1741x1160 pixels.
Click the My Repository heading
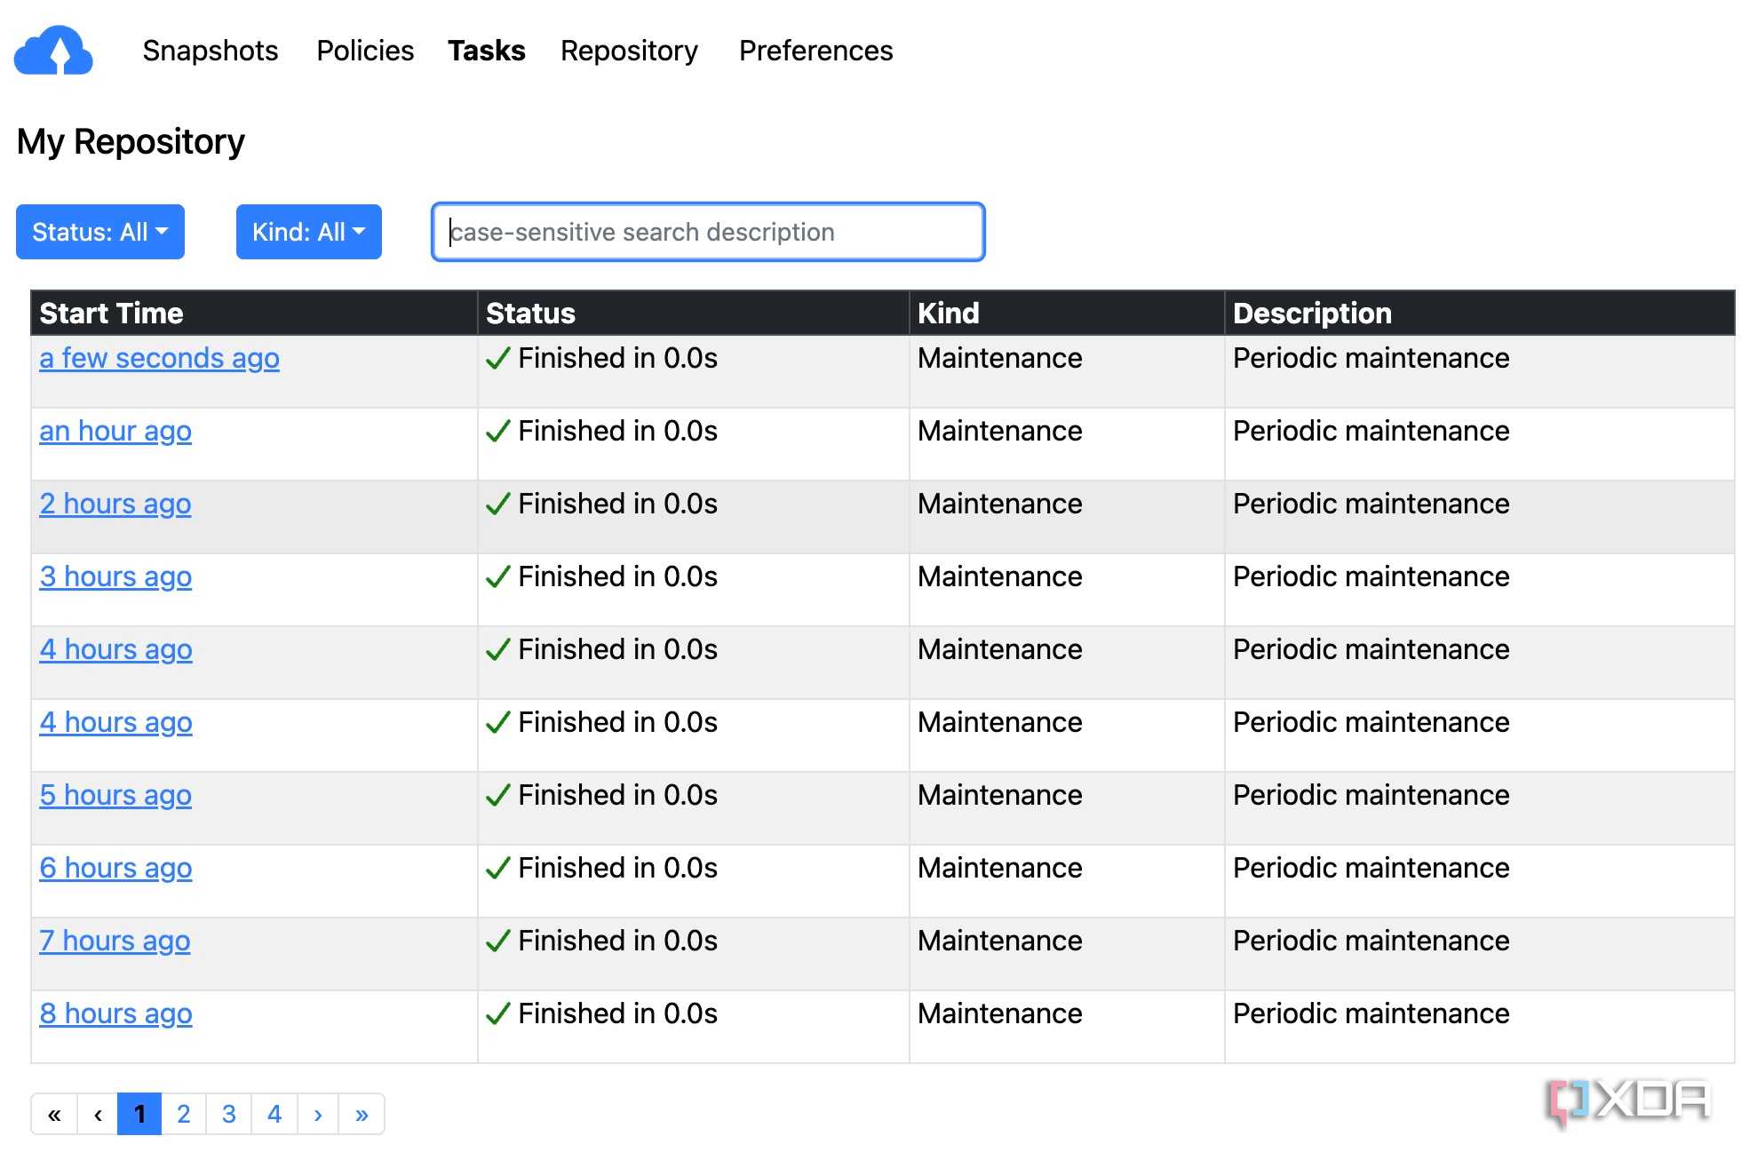pos(131,141)
